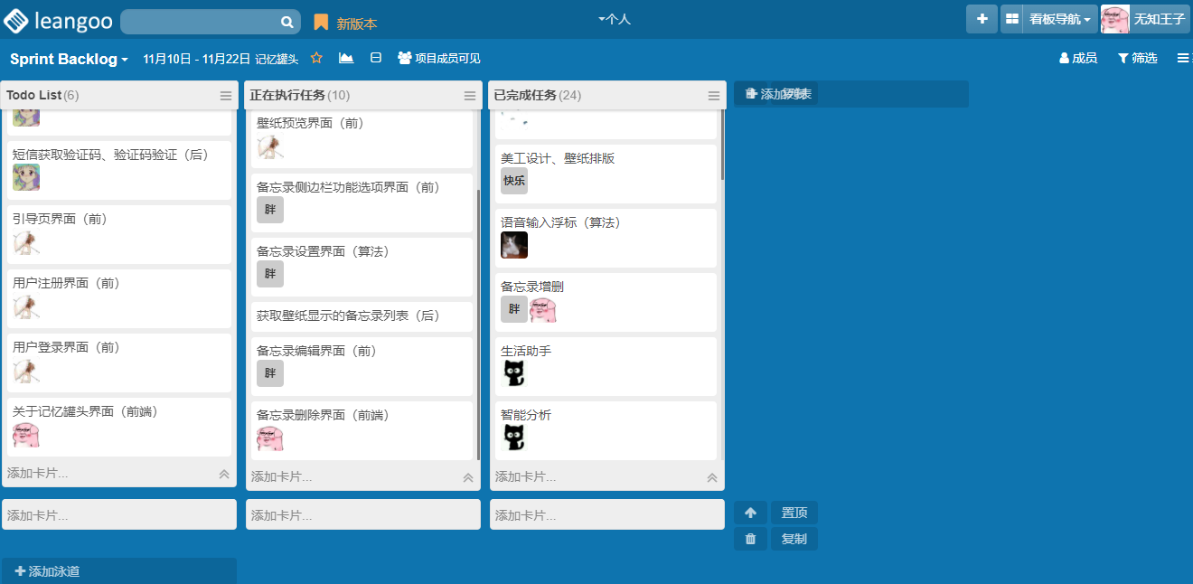The height and width of the screenshot is (584, 1193).
Task: Click anime avatar on 短信获取验证码 card
Action: tap(26, 177)
